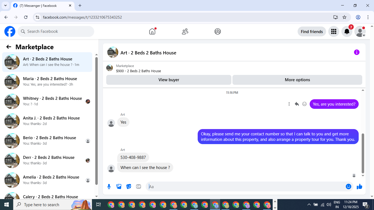Show hidden system tray icons

[x=309, y=205]
